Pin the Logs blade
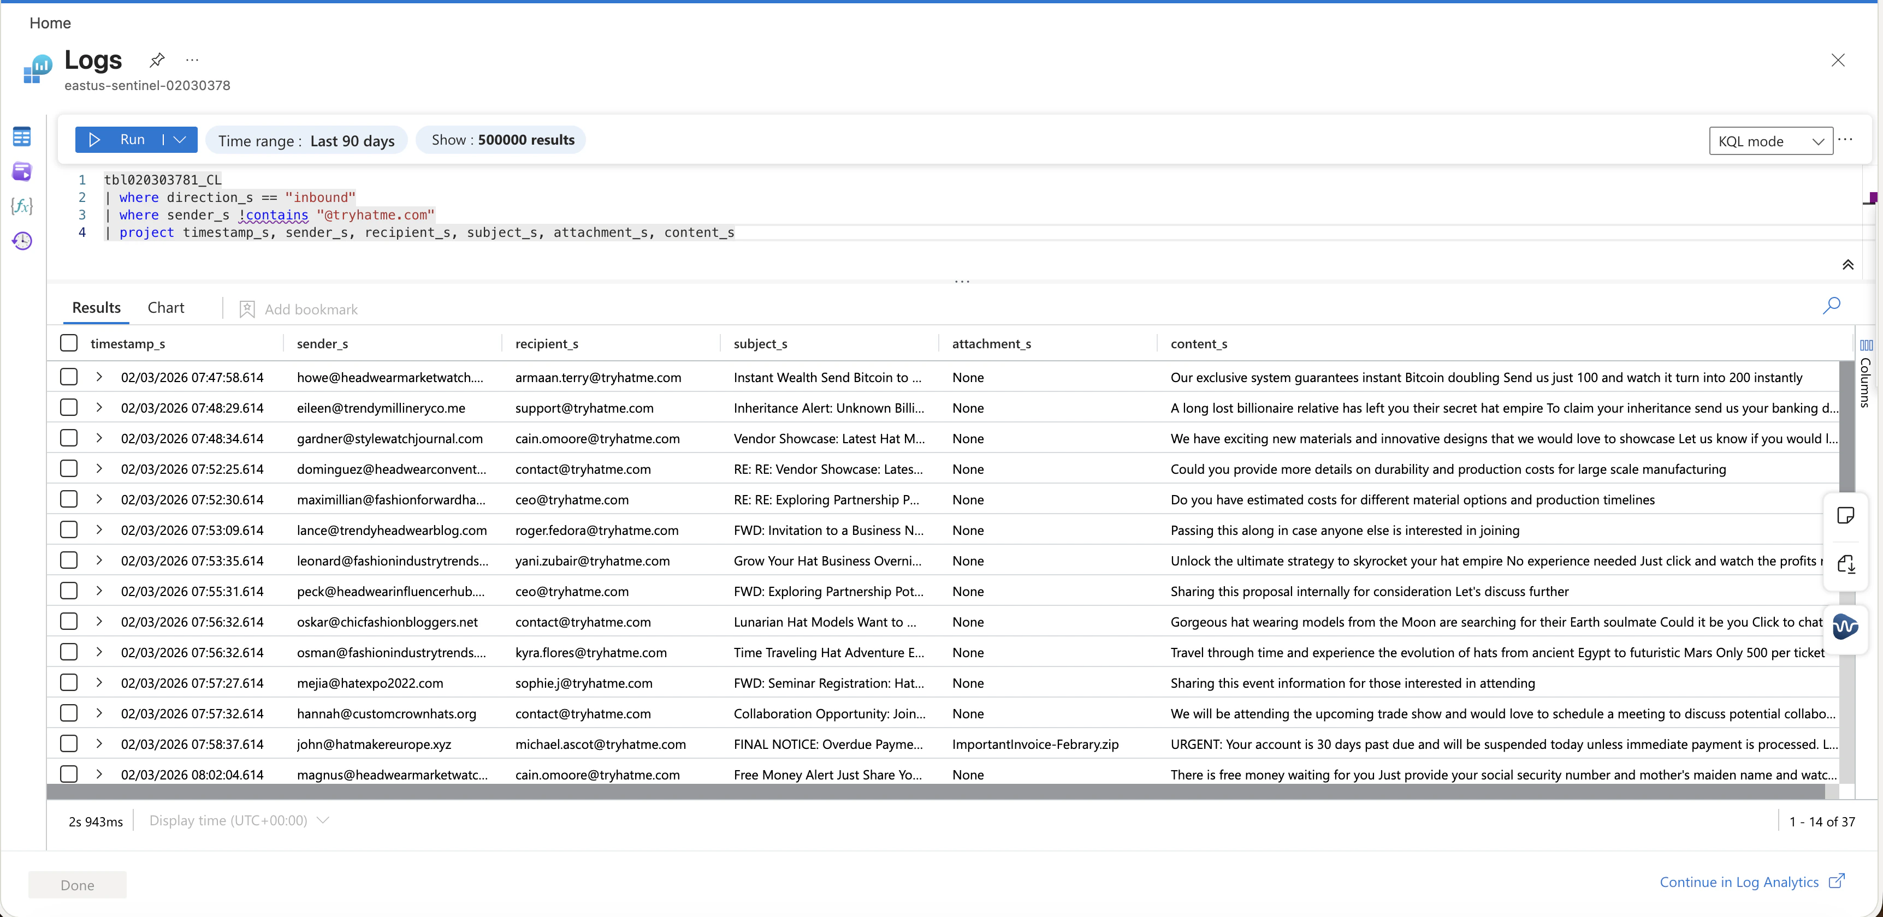Image resolution: width=1883 pixels, height=917 pixels. [x=157, y=60]
